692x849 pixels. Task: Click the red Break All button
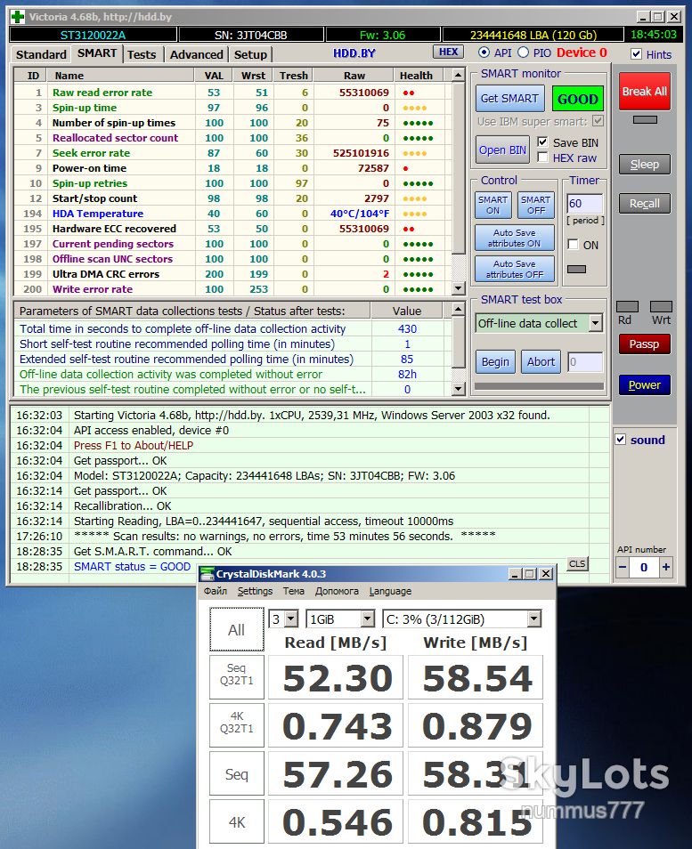644,92
